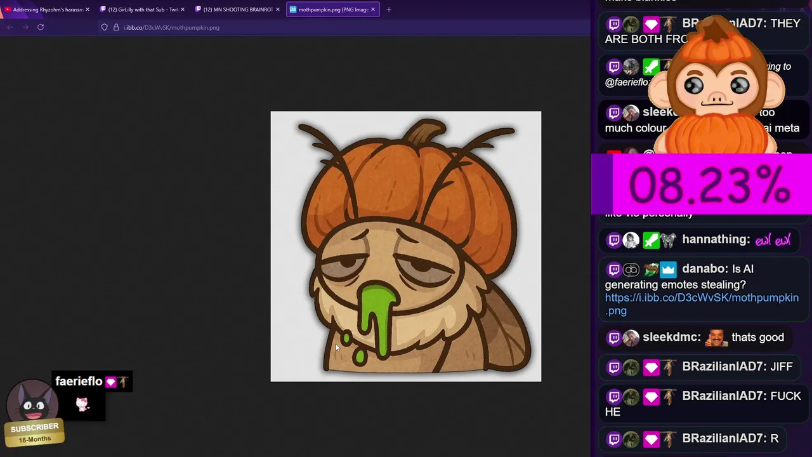This screenshot has width=812, height=457.
Task: Click the pumpkin monkey avatar overlay
Action: click(717, 86)
